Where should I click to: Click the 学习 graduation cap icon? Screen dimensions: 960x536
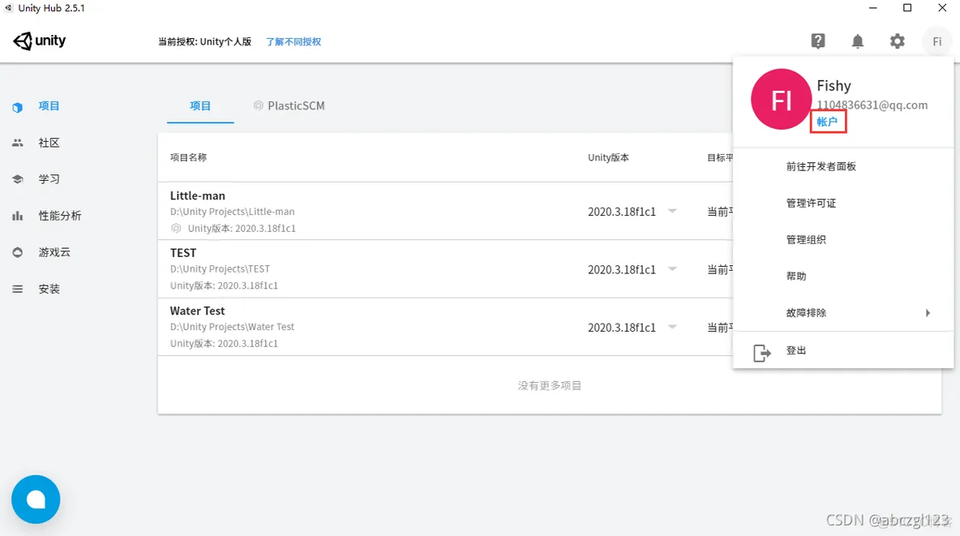coord(17,179)
